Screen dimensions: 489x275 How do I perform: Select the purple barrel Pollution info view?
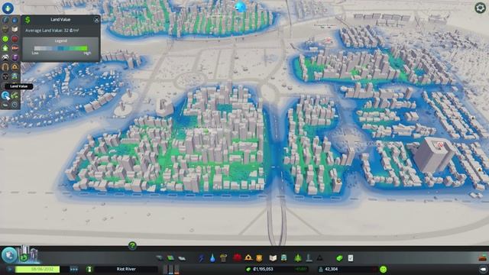tap(15, 57)
